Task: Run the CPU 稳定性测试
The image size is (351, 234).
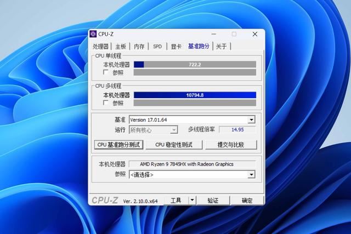Action: pyautogui.click(x=174, y=145)
